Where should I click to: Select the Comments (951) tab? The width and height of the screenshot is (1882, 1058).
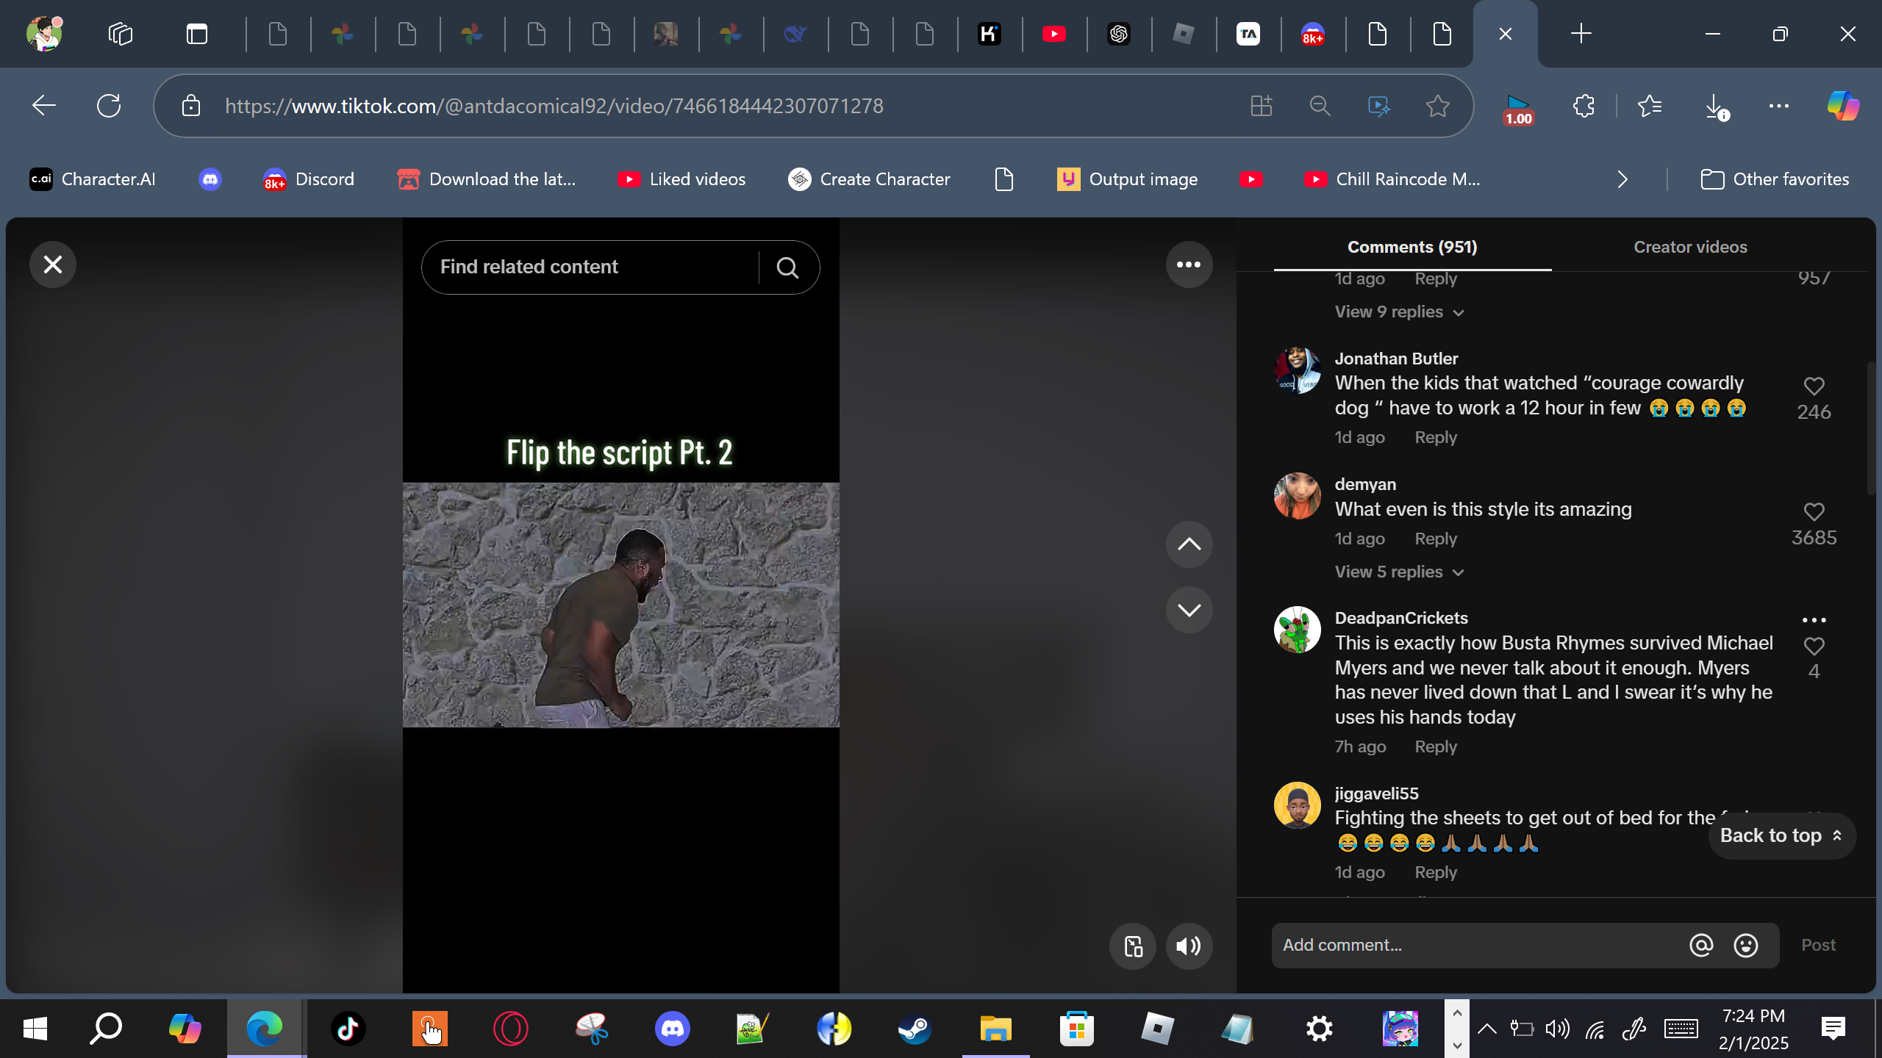tap(1411, 248)
